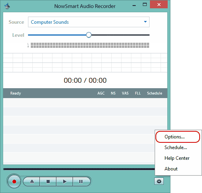Toggle NS noise suppression indicator

(113, 93)
